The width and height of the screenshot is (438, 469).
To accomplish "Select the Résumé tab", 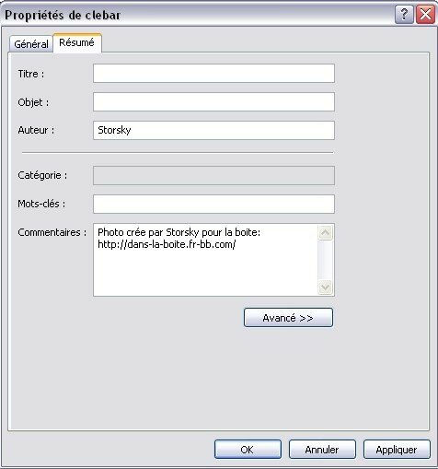I will [77, 42].
